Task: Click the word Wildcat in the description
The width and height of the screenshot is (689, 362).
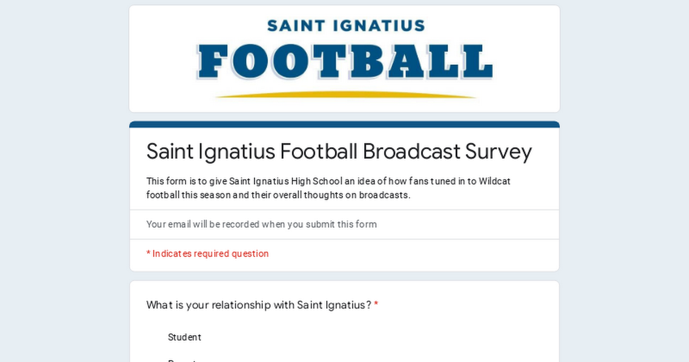Action: coord(494,181)
